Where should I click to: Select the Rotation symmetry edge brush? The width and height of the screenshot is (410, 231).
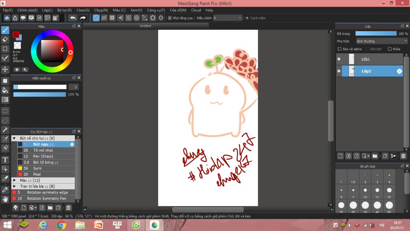[43, 192]
